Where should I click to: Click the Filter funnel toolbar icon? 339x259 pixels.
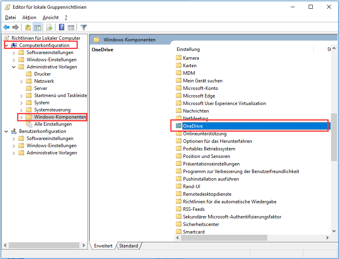pyautogui.click(x=83, y=27)
